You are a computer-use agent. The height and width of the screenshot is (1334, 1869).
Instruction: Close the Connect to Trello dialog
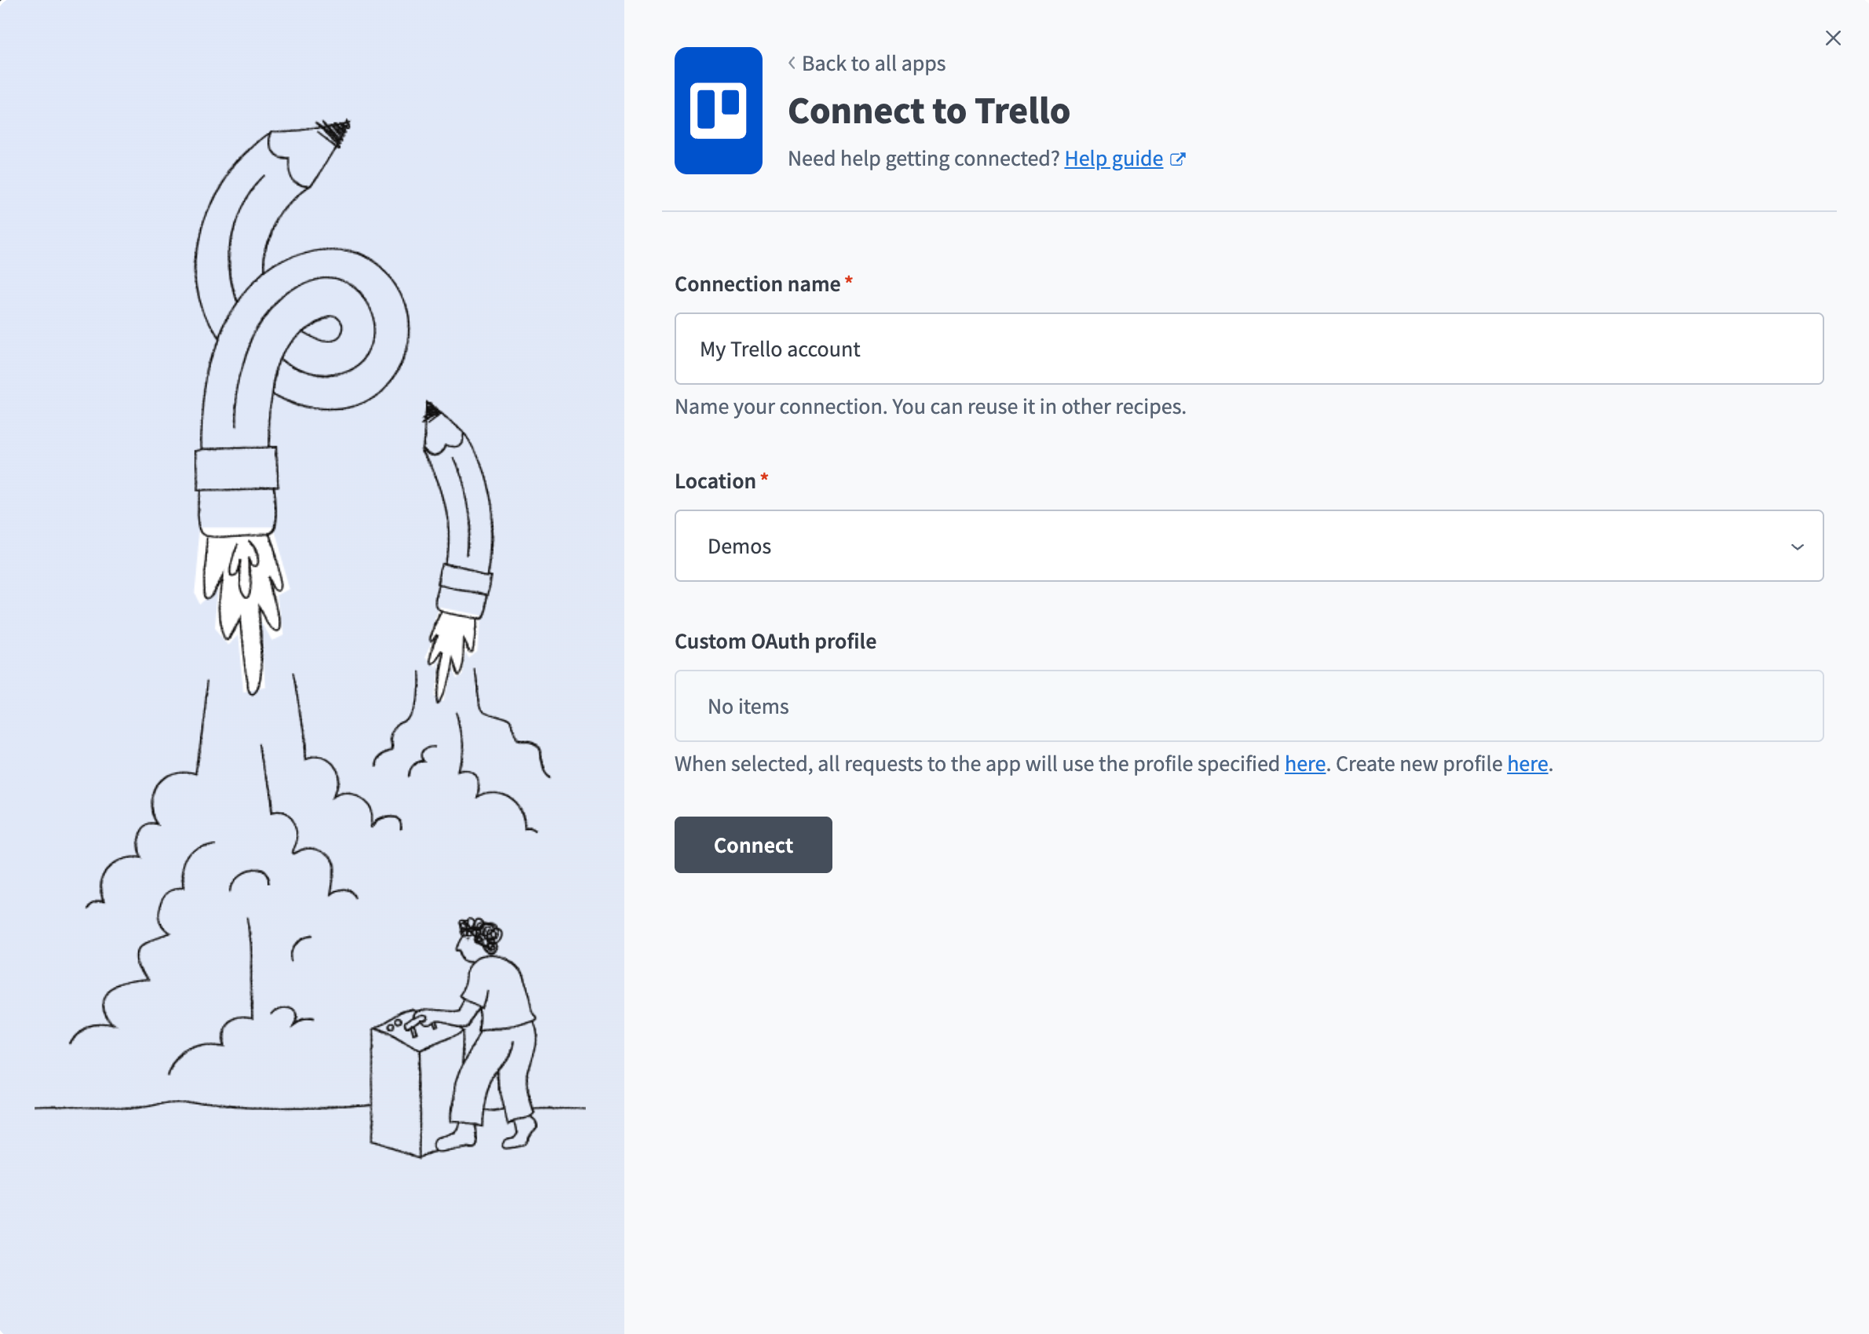(x=1832, y=38)
